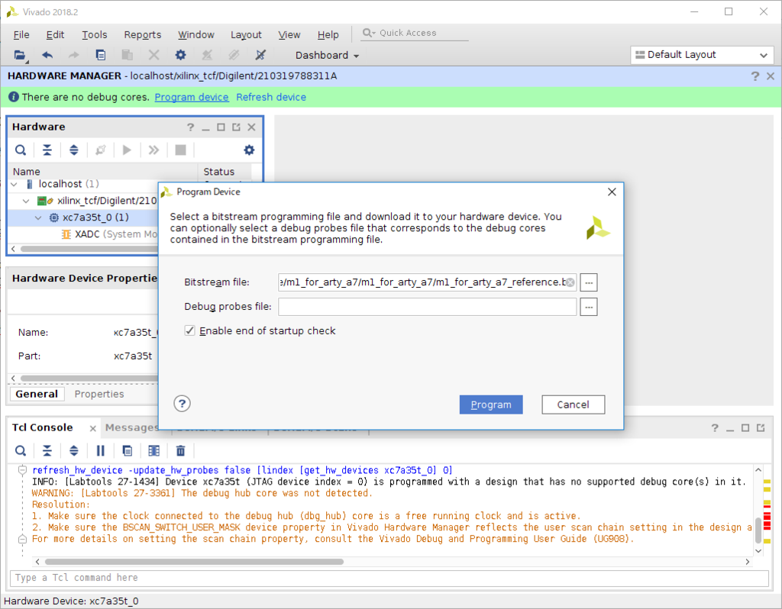Screen dimensions: 782x609
Task: Search in the Tcl Console
Action: (x=21, y=451)
